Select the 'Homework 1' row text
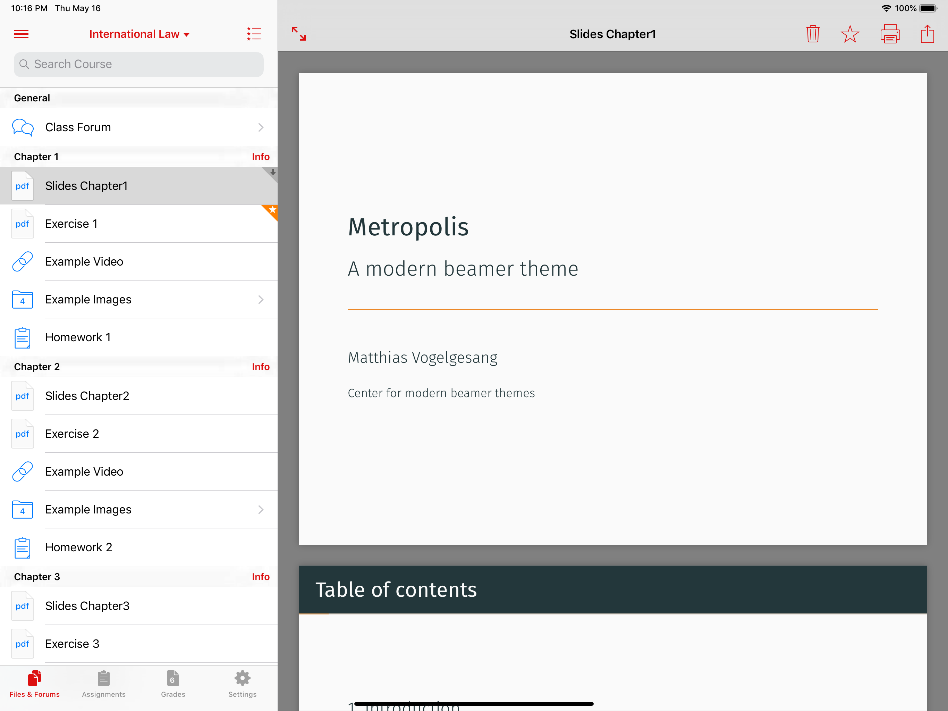 pyautogui.click(x=78, y=337)
